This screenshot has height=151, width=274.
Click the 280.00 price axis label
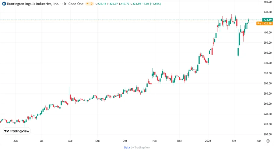pyautogui.click(x=268, y=94)
